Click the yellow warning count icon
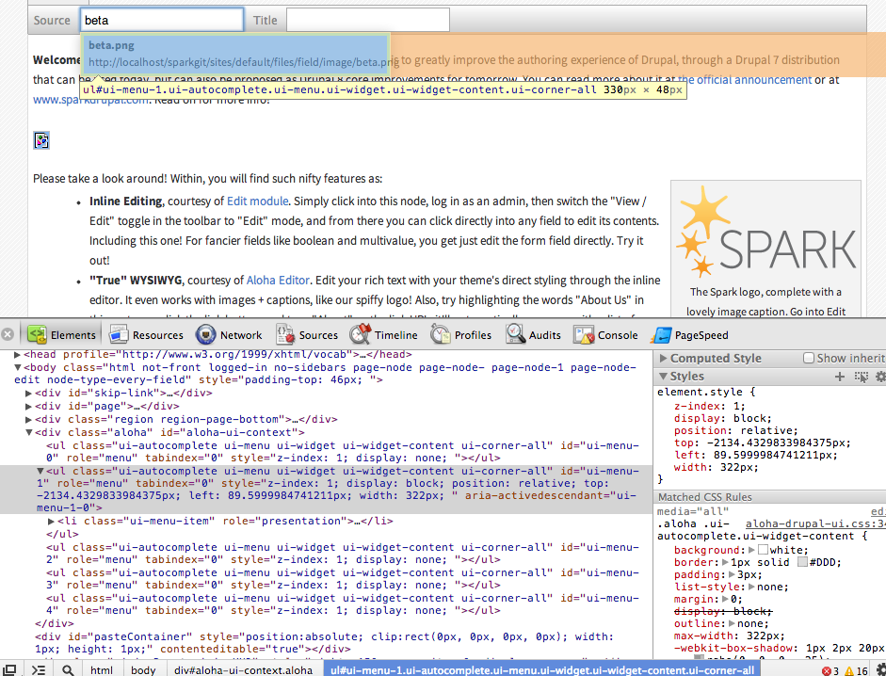 point(849,671)
